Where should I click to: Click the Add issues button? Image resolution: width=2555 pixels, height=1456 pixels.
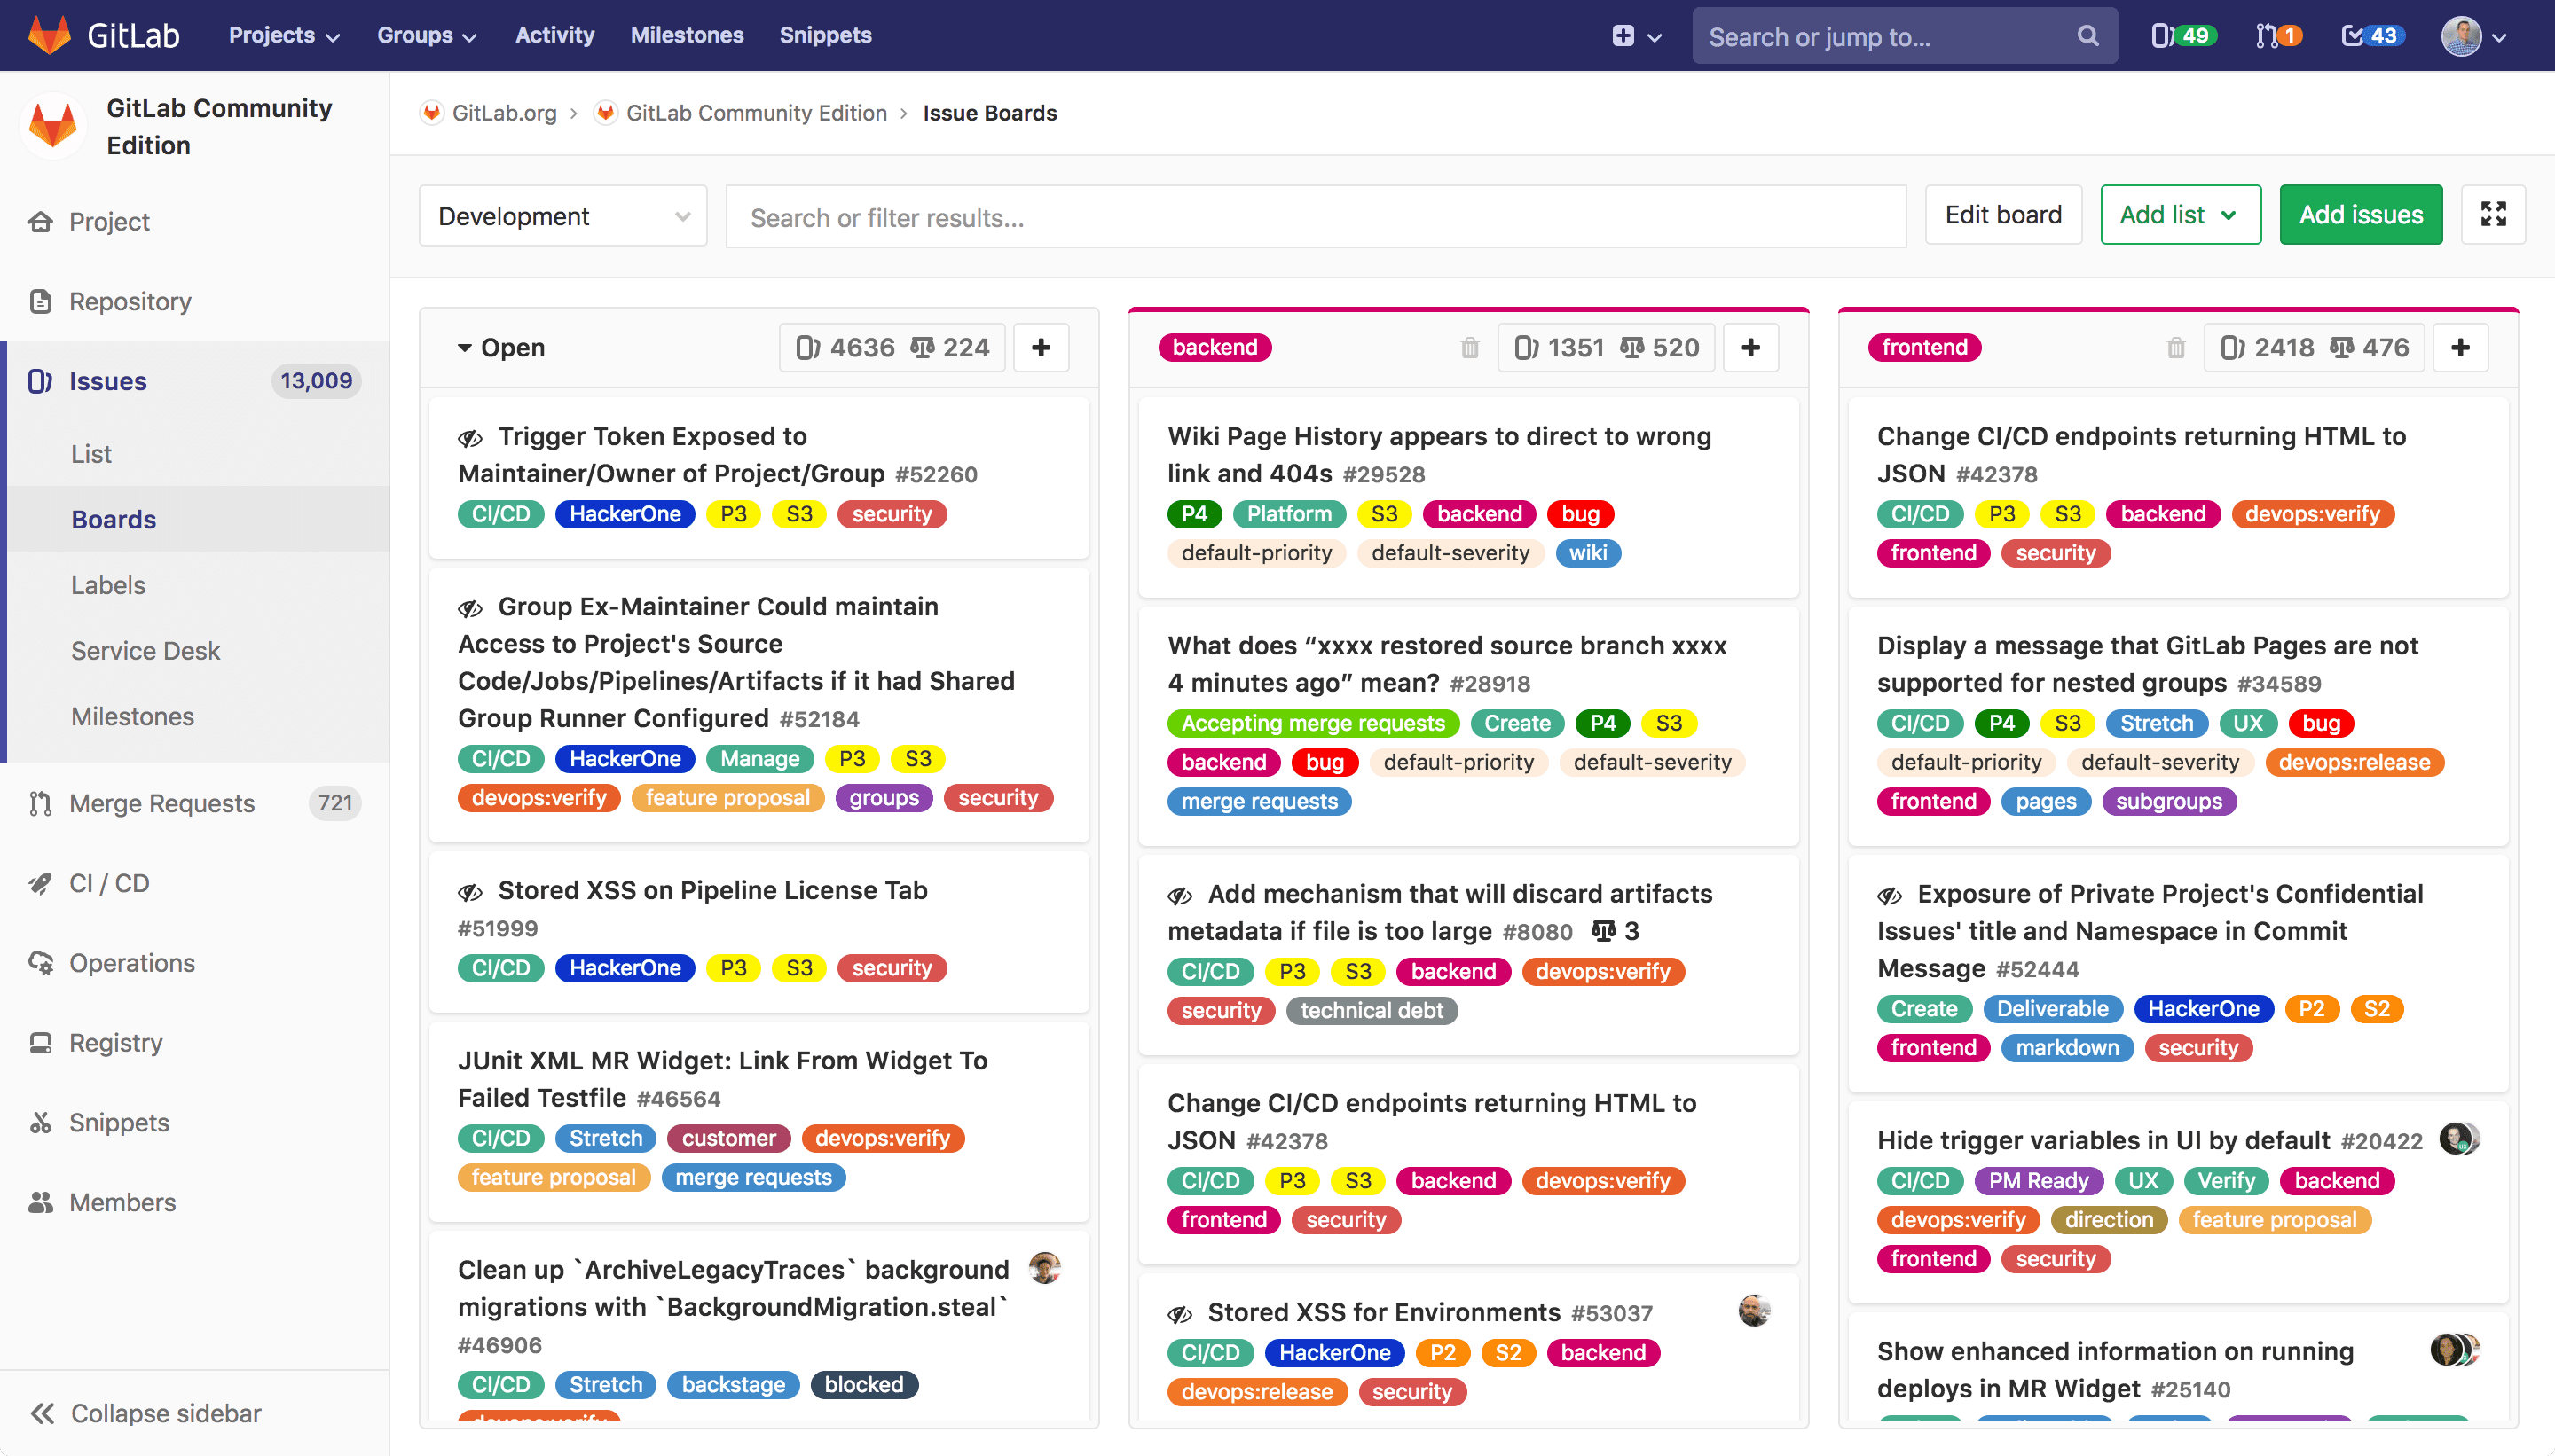click(x=2360, y=214)
